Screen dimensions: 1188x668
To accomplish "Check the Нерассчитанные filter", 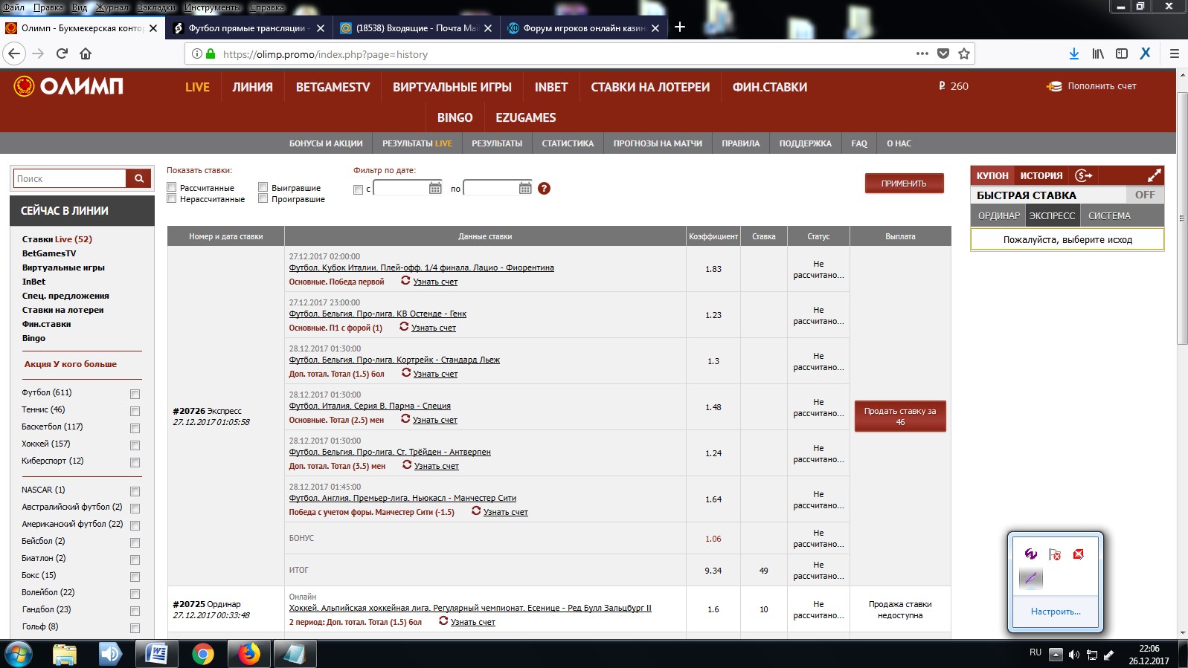I will click(x=172, y=198).
